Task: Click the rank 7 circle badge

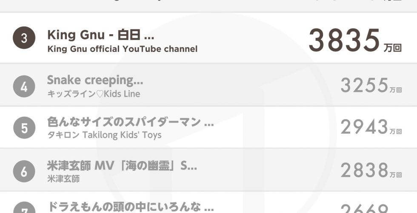Action: 24,208
